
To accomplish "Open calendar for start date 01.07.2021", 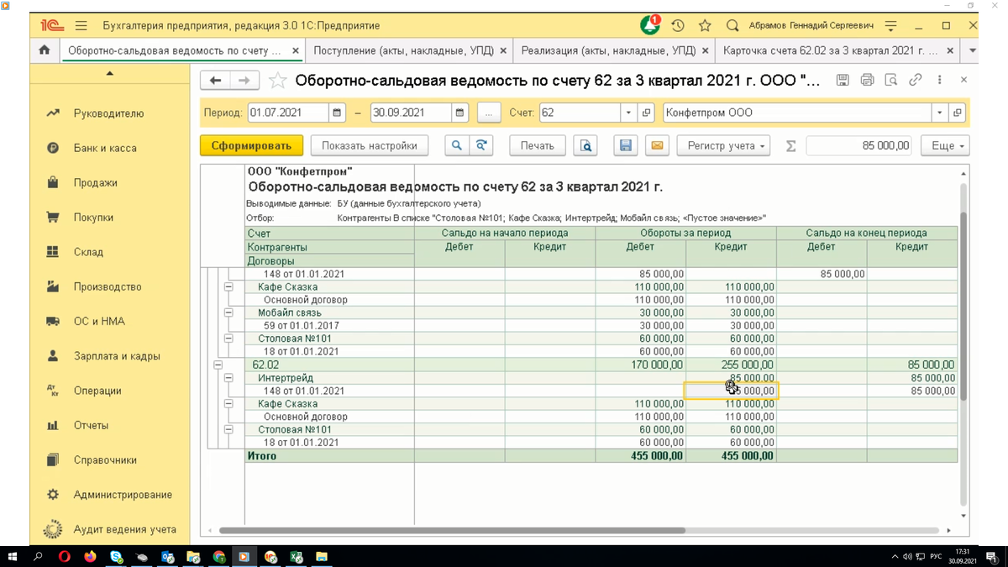I will click(337, 113).
